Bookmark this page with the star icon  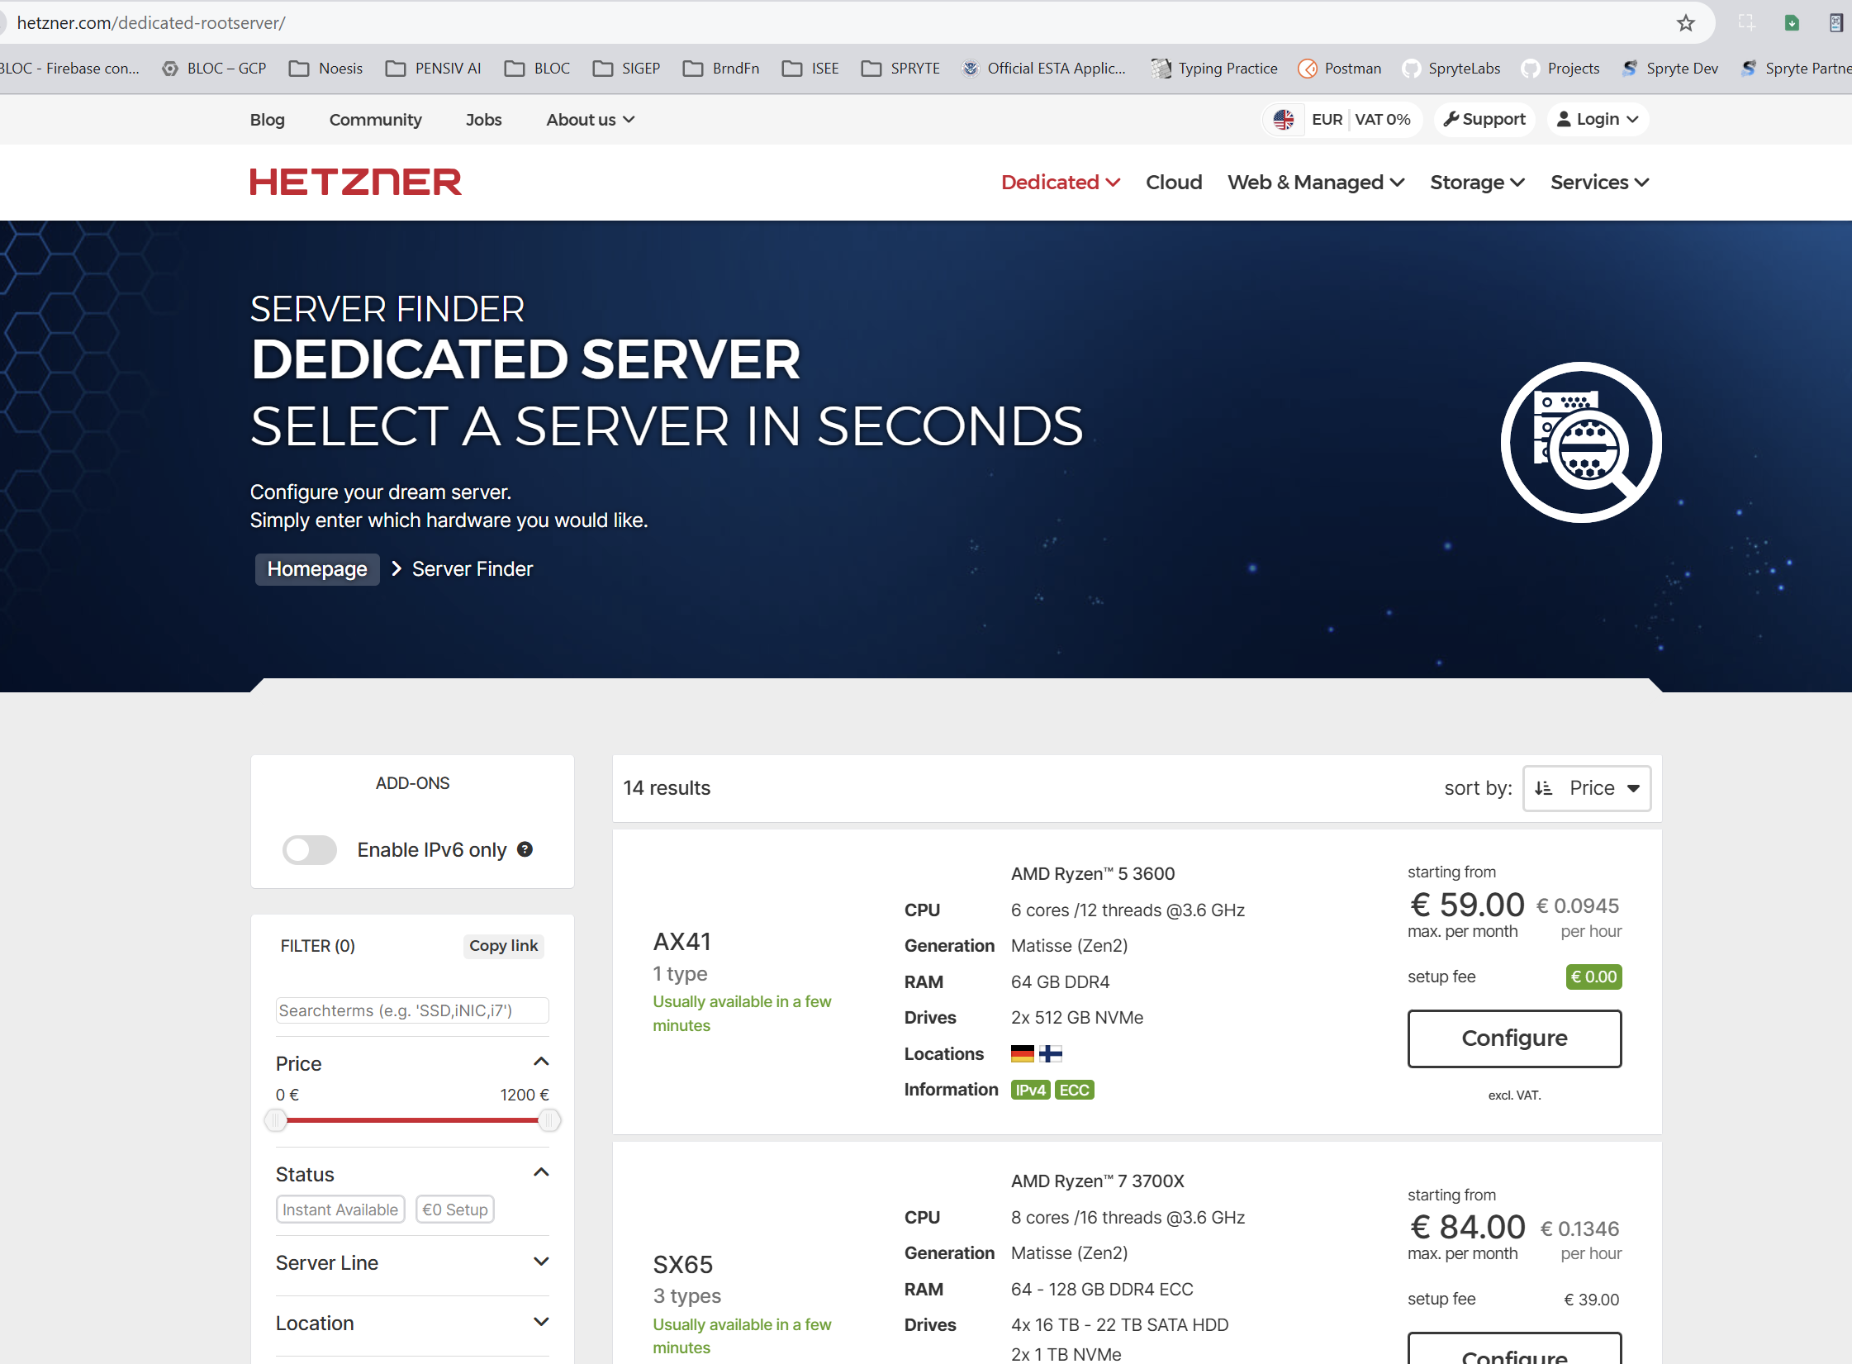point(1685,23)
